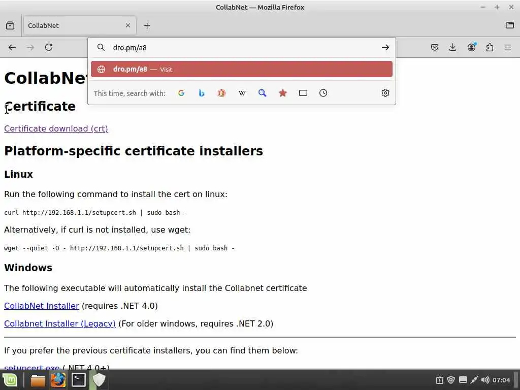Open the update manager shield tray icon
The height and width of the screenshot is (390, 520).
[x=451, y=380]
